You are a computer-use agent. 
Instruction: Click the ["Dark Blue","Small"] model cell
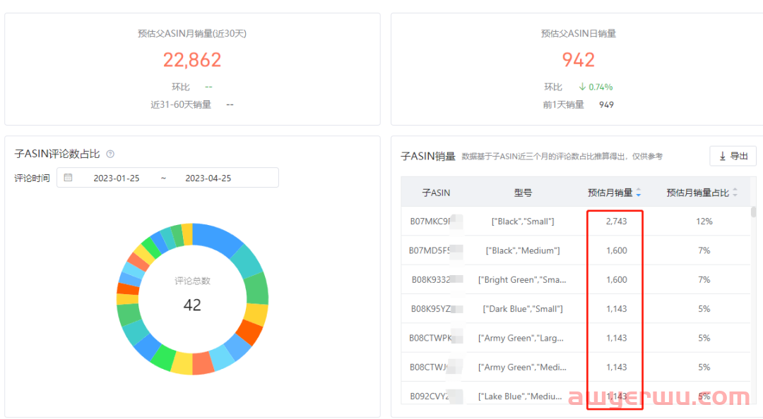point(523,309)
